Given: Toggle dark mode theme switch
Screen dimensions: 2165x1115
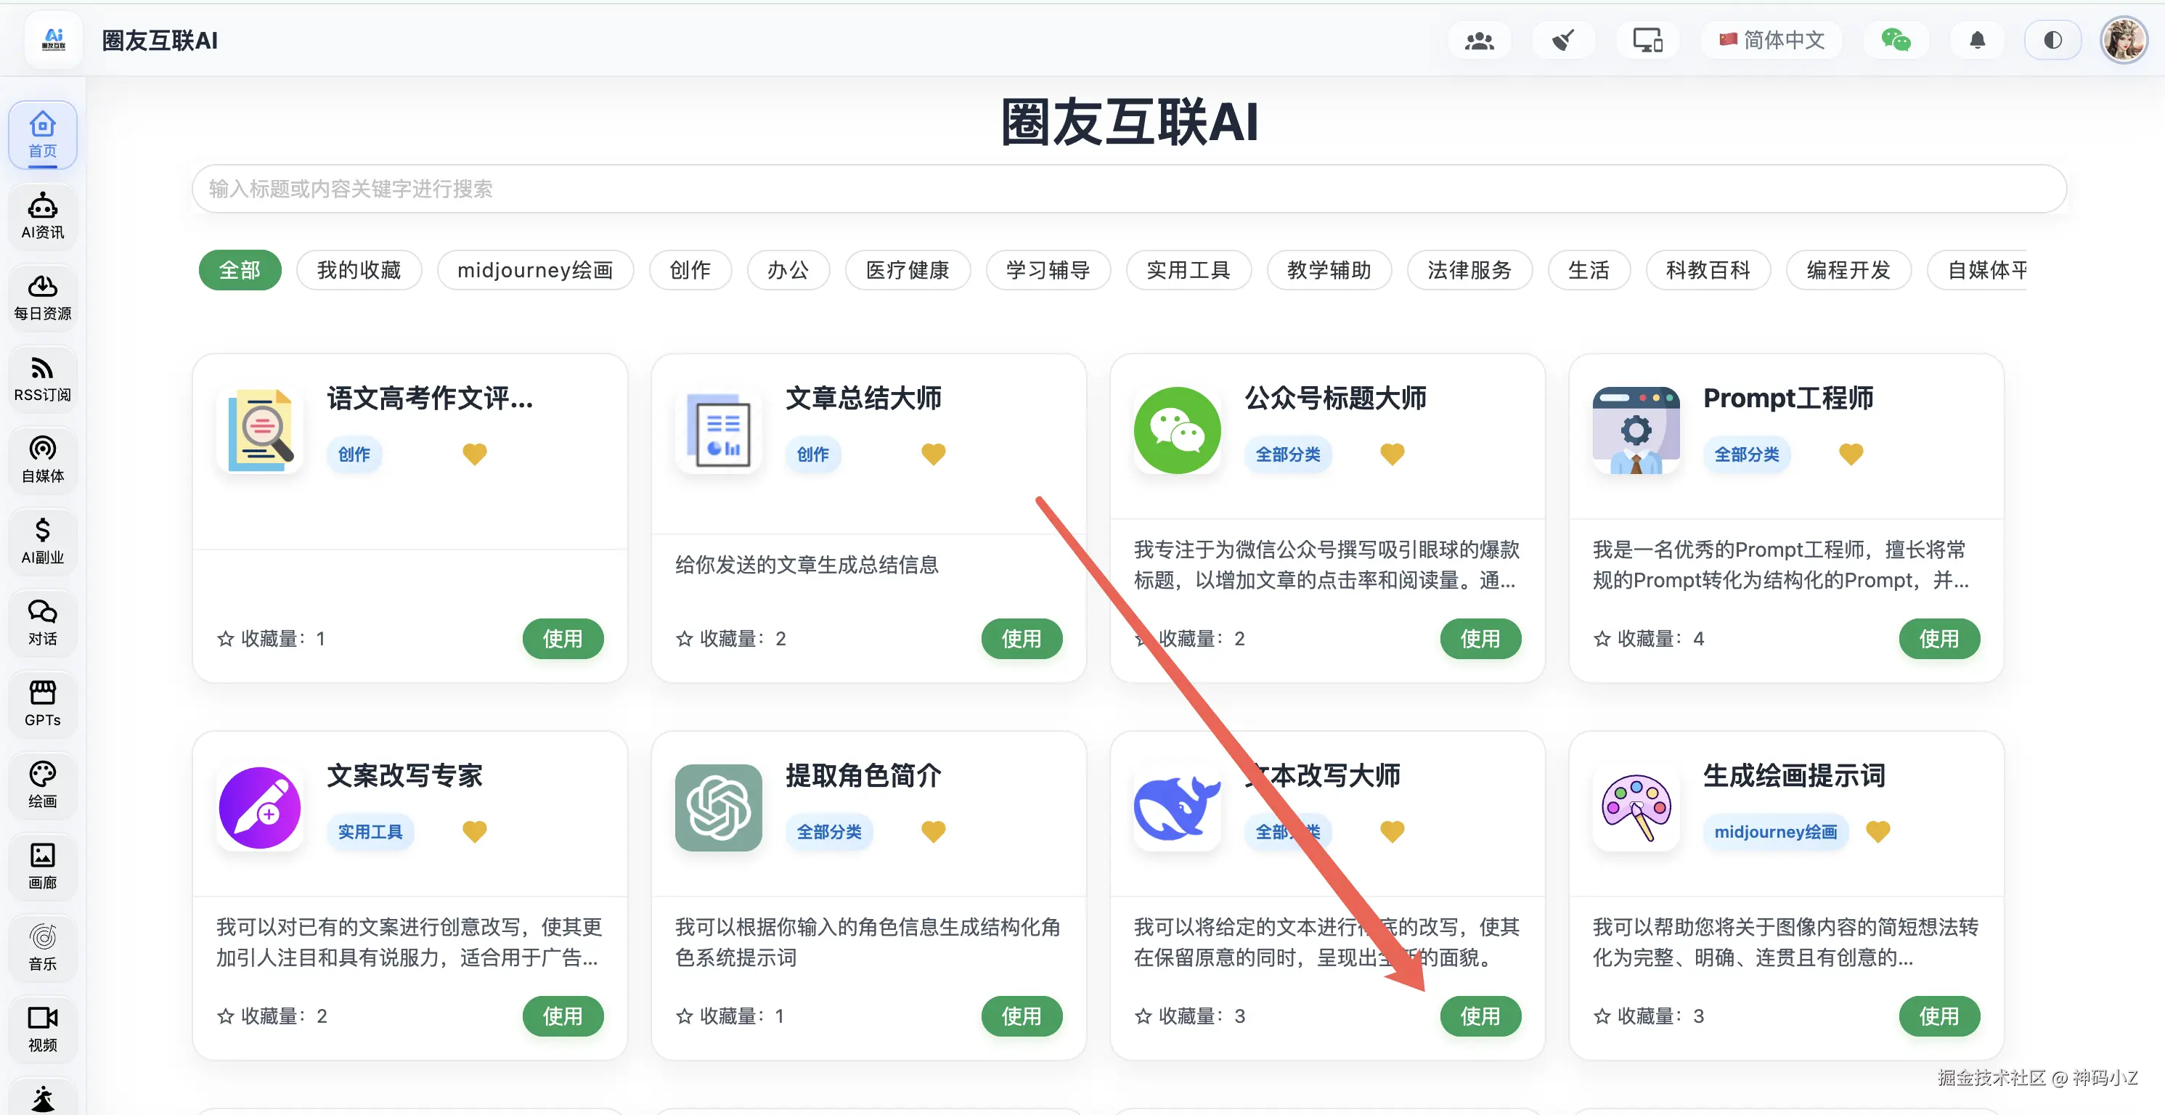Looking at the screenshot, I should click(2052, 41).
